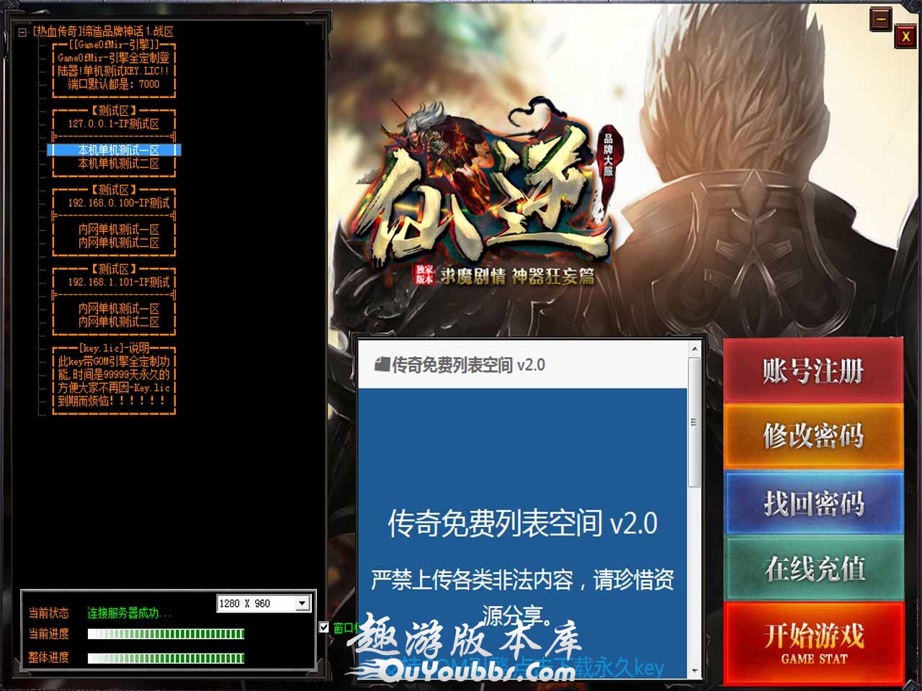Open the 1280 X 960 resolution dropdown

click(x=303, y=603)
